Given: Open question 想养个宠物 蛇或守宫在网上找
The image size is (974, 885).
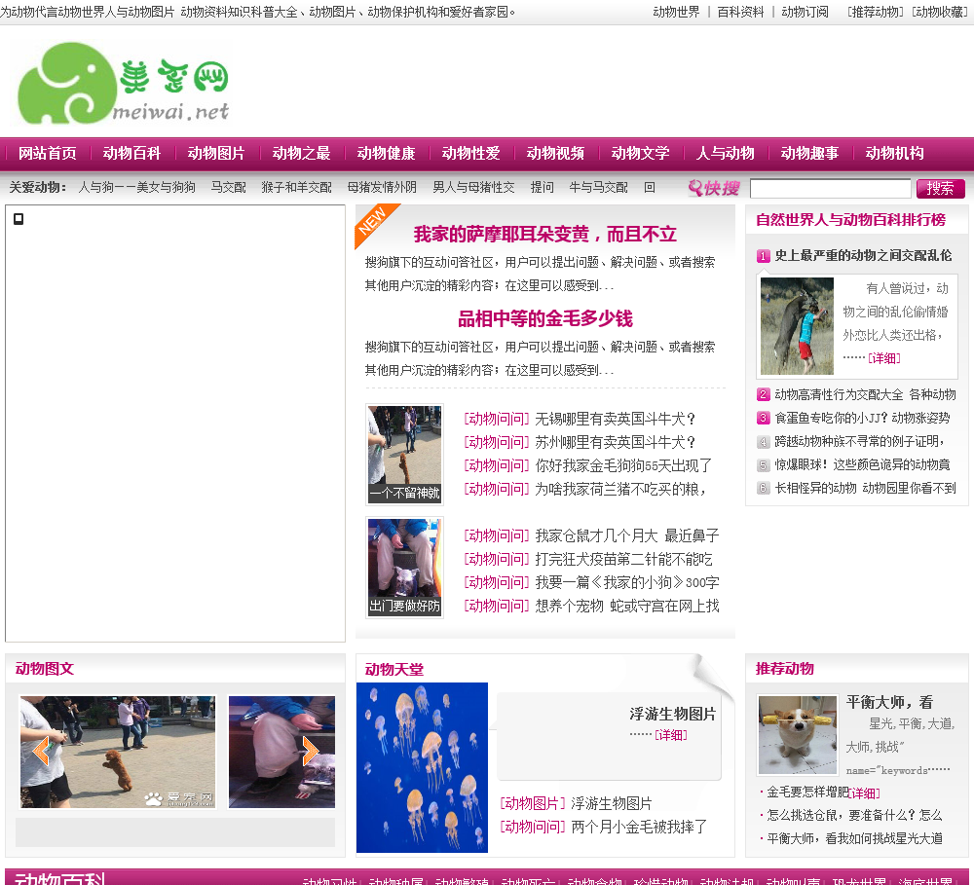Looking at the screenshot, I should [627, 607].
